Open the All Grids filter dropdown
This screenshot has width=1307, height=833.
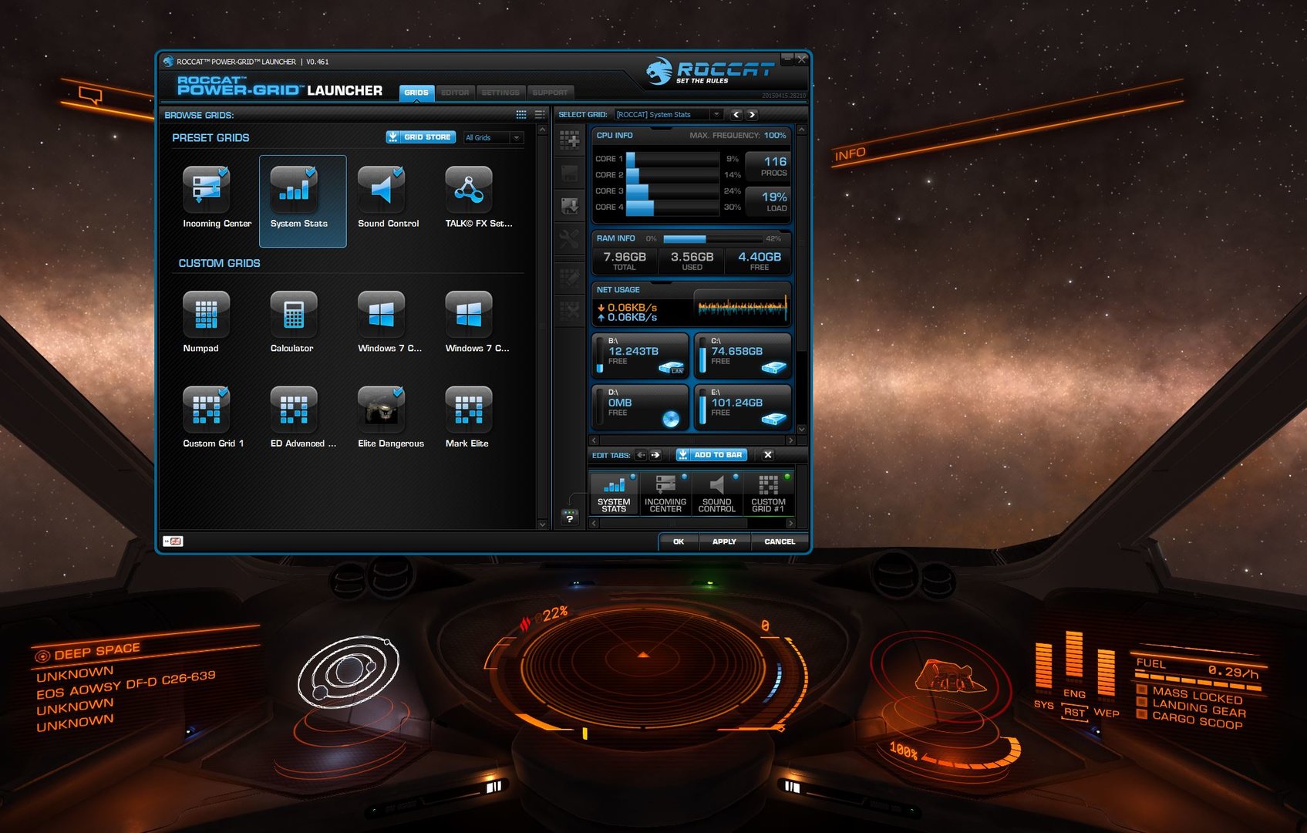[x=493, y=137]
